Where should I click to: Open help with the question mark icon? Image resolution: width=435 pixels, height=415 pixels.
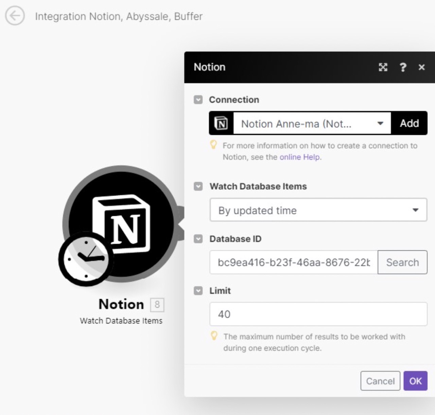click(403, 67)
